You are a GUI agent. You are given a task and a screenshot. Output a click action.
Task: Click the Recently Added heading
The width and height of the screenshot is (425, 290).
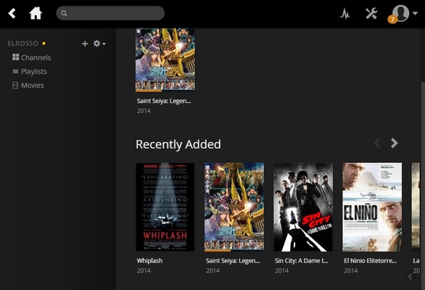tap(178, 144)
